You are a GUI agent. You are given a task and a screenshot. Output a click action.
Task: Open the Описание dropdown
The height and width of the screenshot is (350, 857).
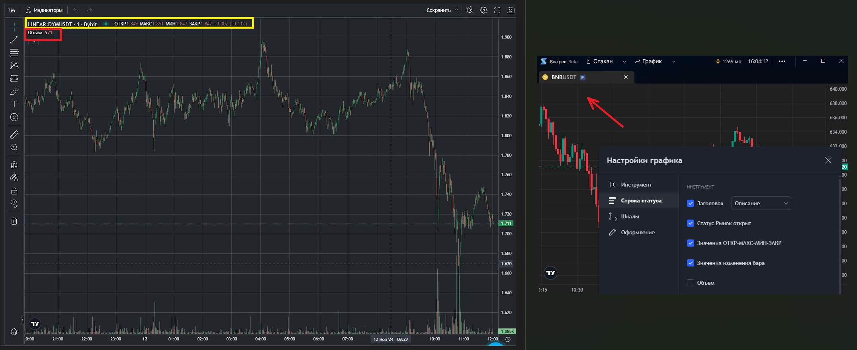coord(761,203)
